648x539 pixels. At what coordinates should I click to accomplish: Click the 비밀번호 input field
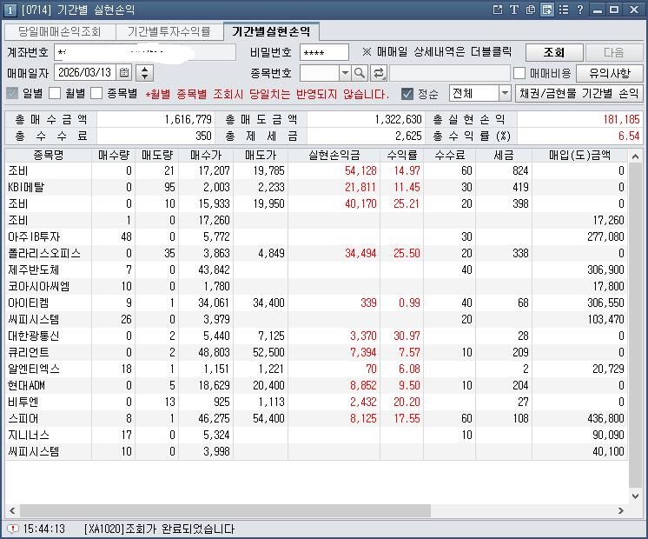point(324,52)
